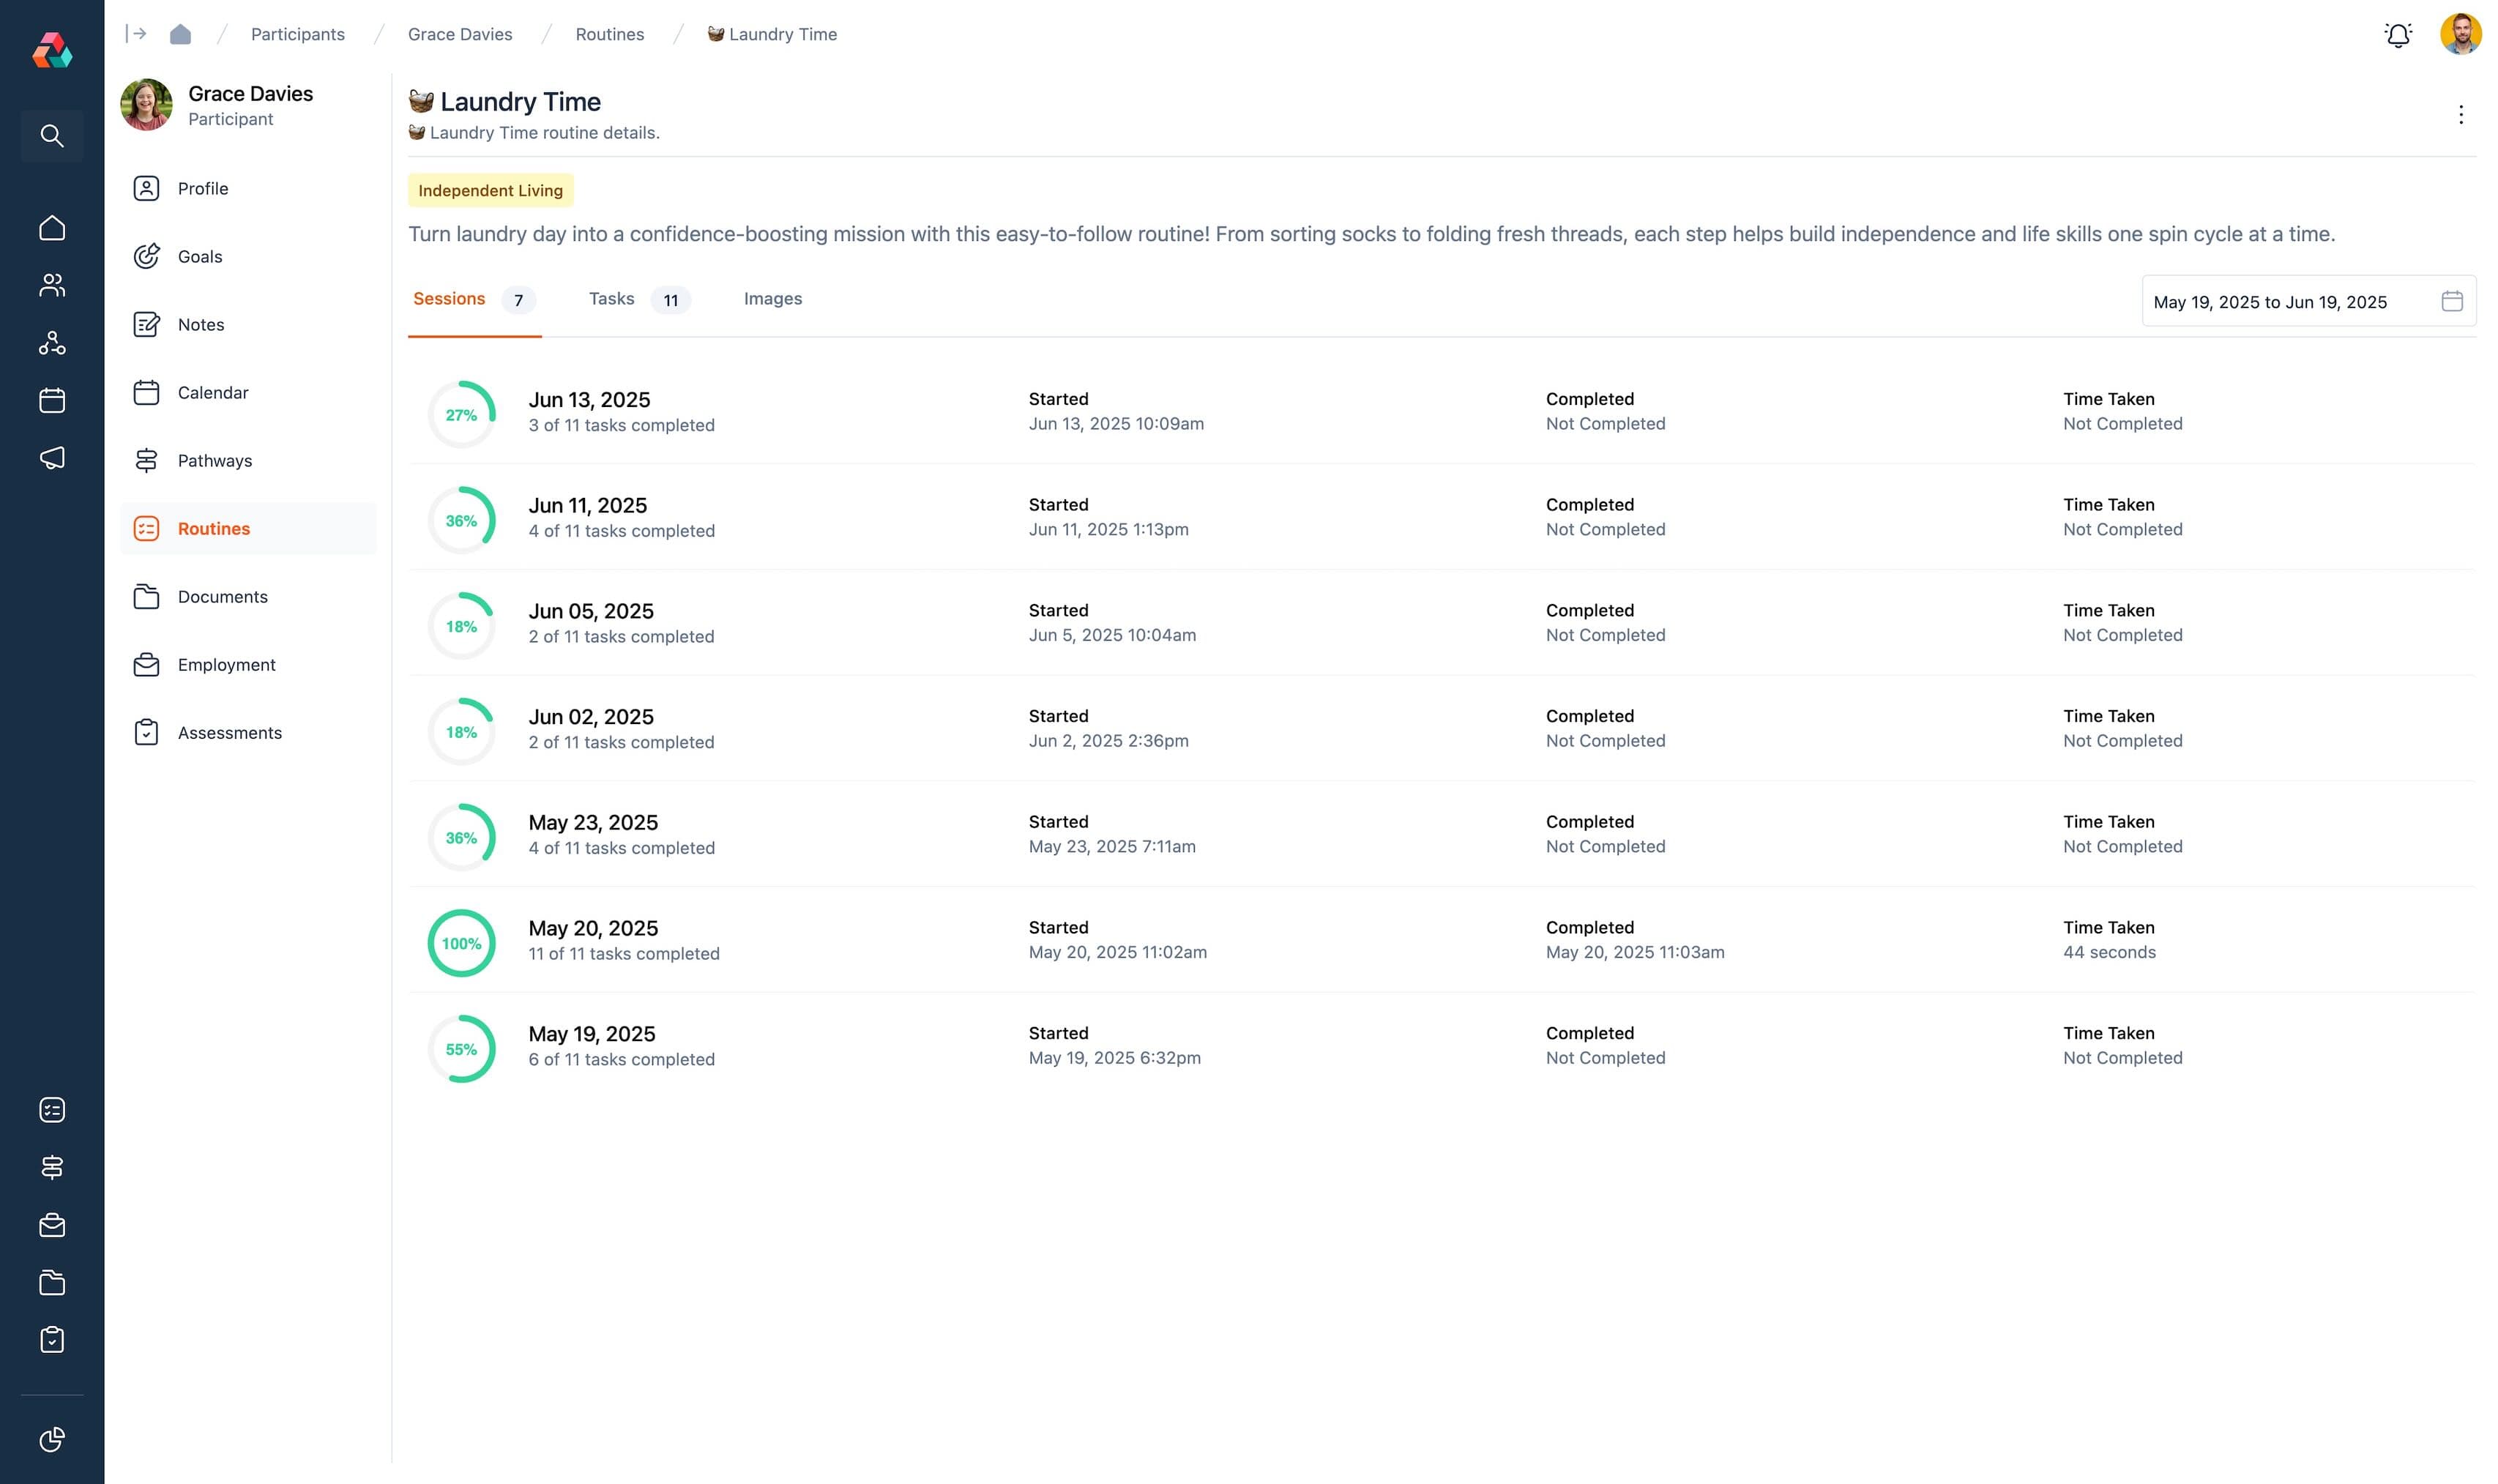Switch to the Images tab
The width and height of the screenshot is (2498, 1484).
click(x=772, y=299)
